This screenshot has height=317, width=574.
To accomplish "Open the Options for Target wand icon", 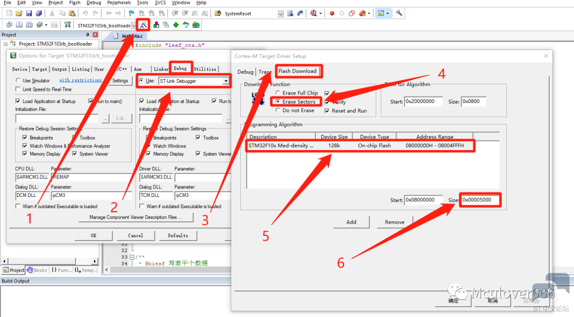I will click(143, 25).
